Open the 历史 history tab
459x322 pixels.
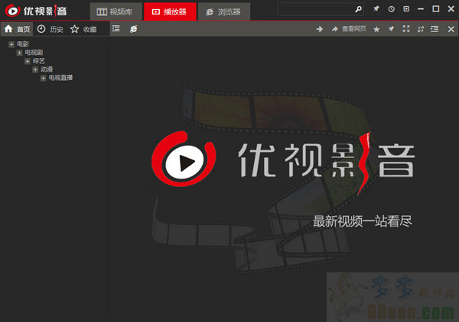point(50,29)
